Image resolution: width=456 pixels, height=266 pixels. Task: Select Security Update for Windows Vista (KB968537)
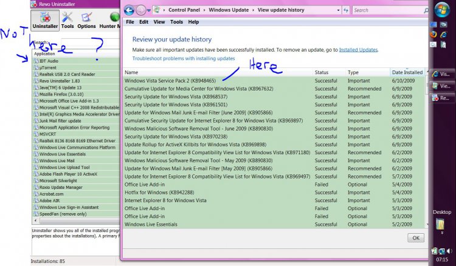tap(274, 97)
